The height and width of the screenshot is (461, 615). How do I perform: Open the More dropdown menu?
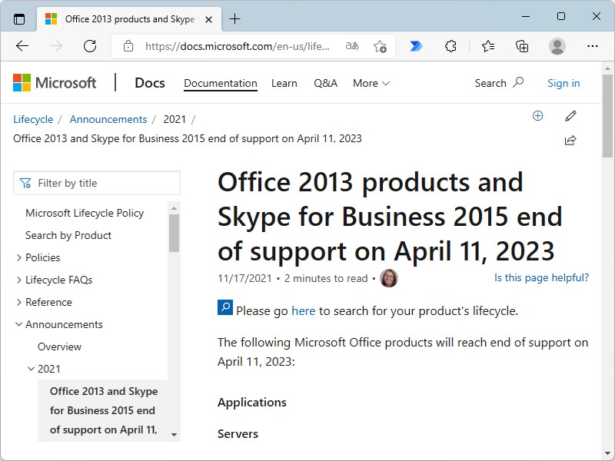pyautogui.click(x=371, y=83)
